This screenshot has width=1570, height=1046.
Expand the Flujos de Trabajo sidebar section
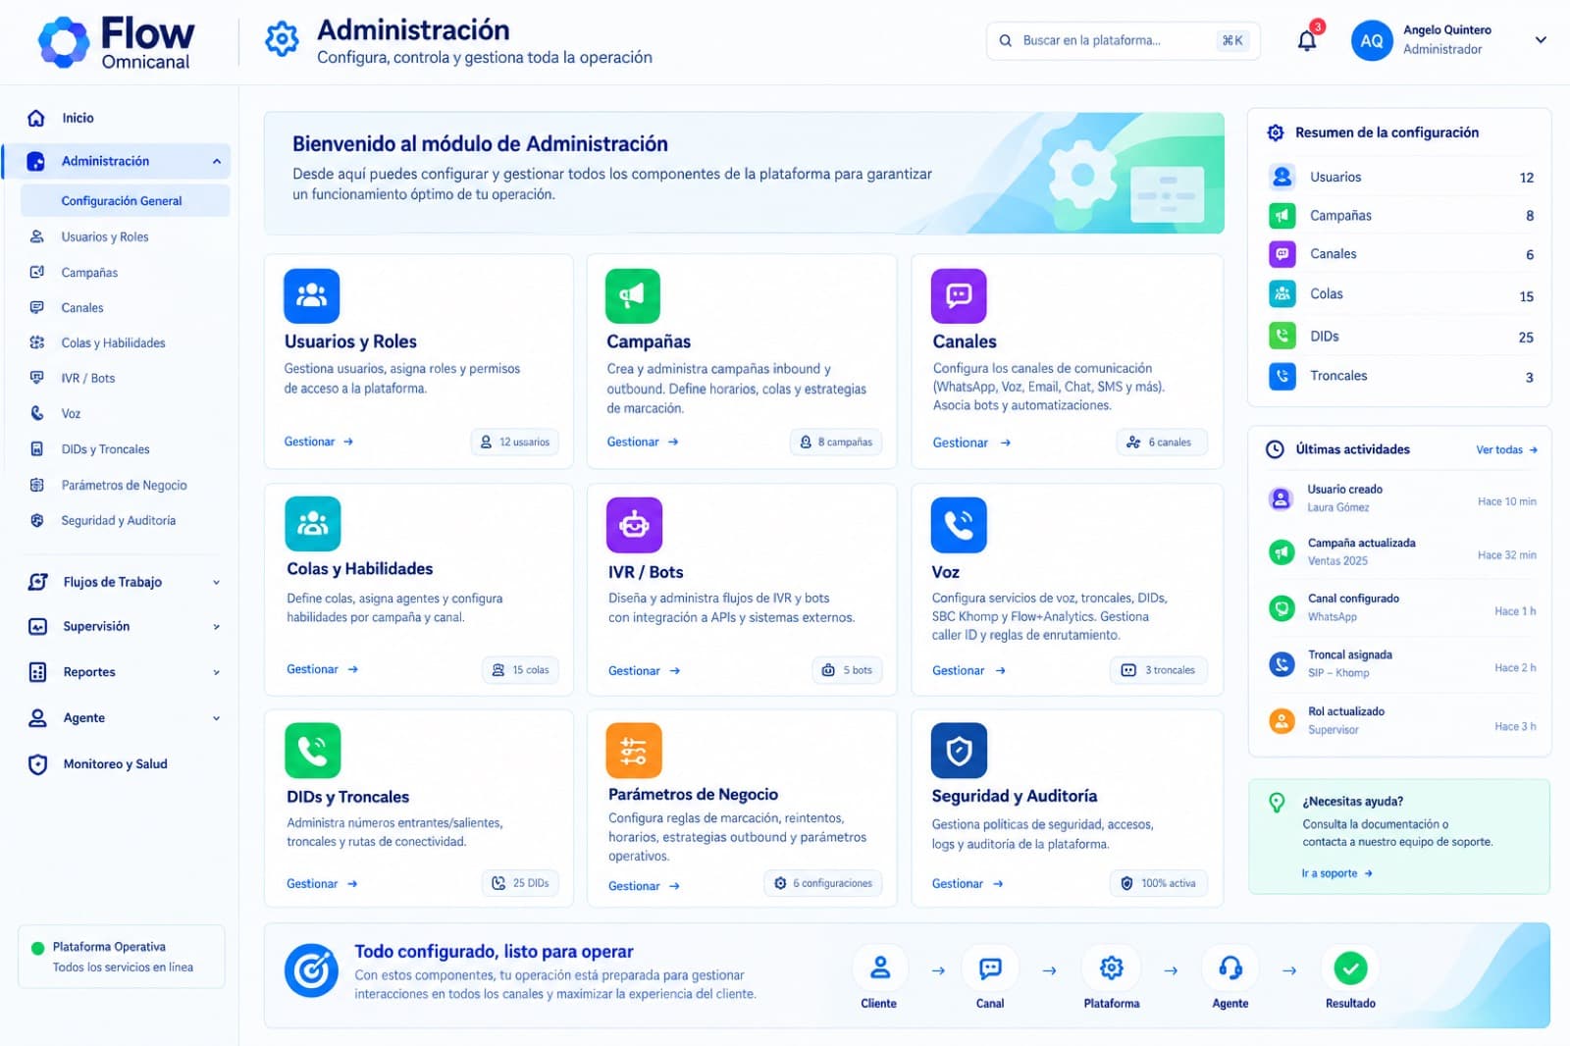tap(217, 582)
